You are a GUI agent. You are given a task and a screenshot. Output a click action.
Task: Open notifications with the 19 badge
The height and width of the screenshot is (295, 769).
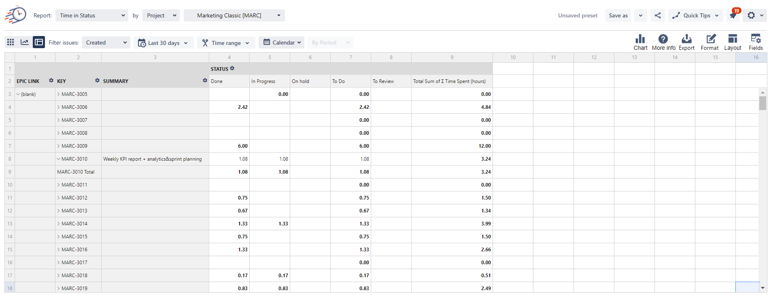733,15
